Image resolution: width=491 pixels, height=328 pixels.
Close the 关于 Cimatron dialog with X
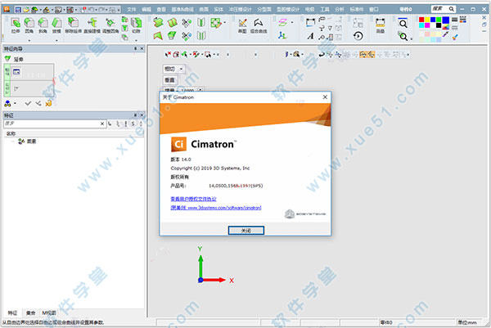[325, 97]
